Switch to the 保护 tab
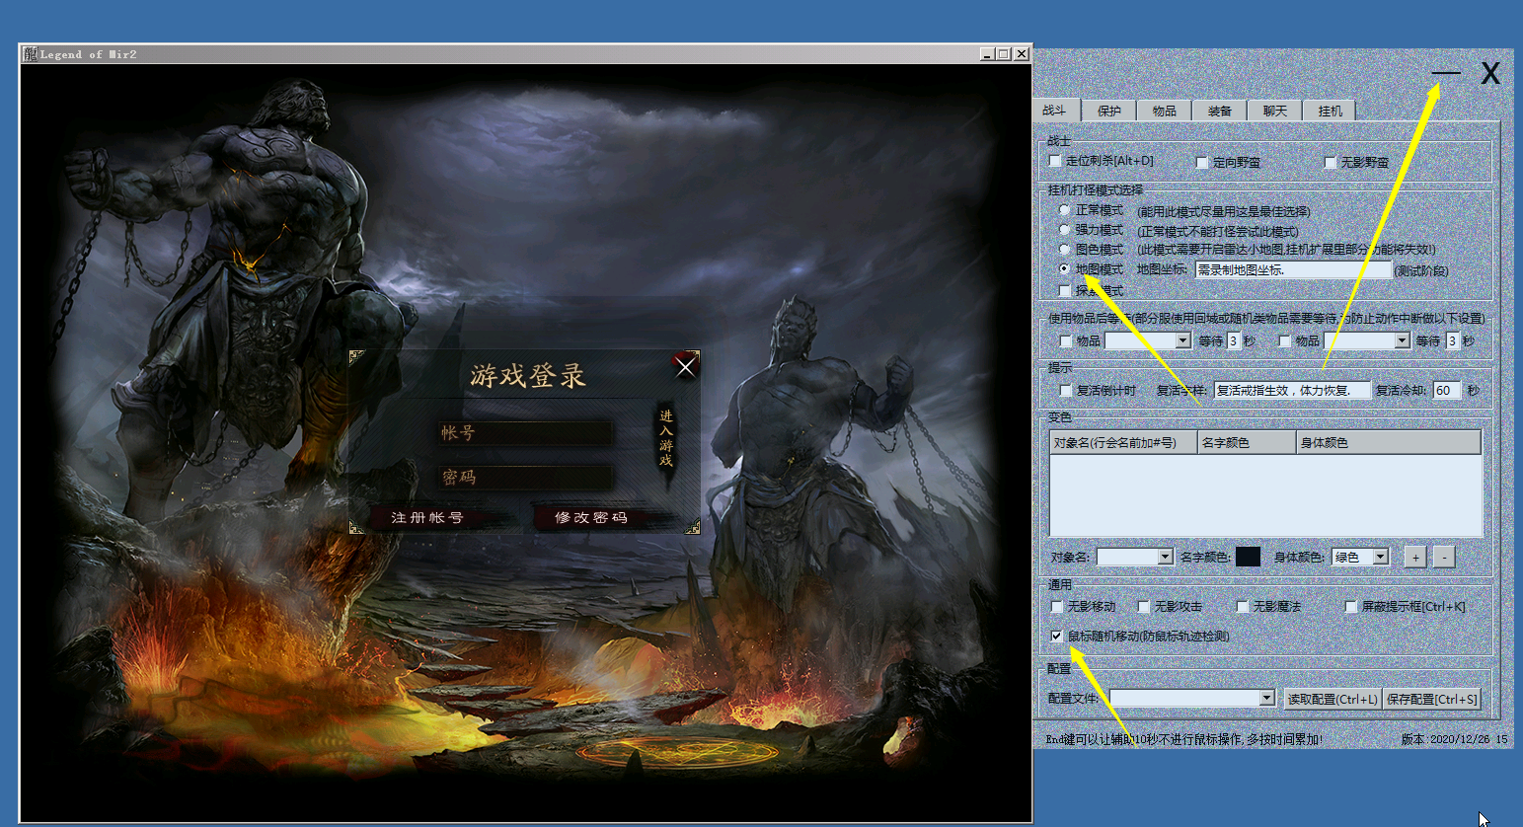Viewport: 1523px width, 827px height. coord(1109,111)
